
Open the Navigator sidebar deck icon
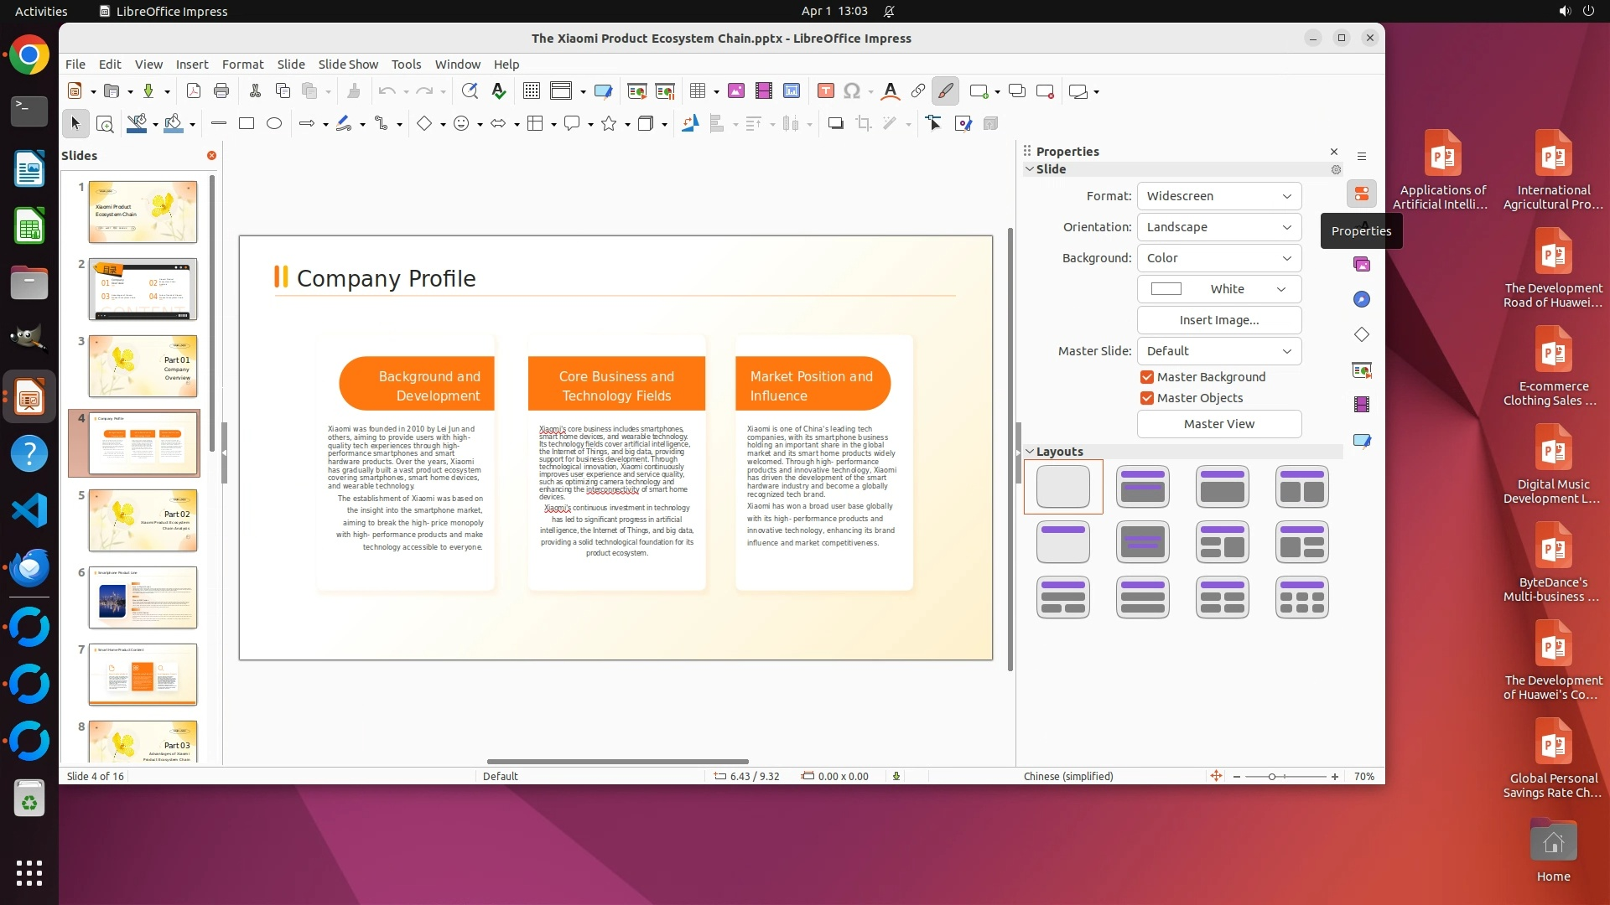(1361, 299)
